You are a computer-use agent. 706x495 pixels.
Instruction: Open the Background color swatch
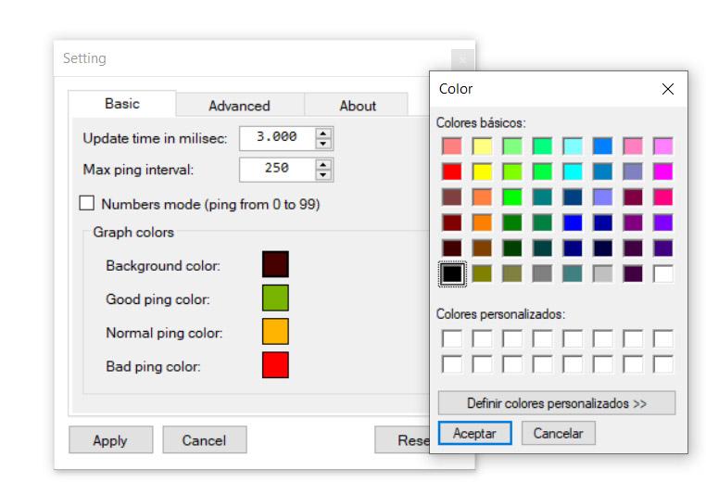[275, 264]
